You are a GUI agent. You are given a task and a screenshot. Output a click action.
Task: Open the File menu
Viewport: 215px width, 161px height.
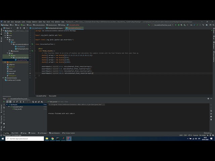pos(5,22)
